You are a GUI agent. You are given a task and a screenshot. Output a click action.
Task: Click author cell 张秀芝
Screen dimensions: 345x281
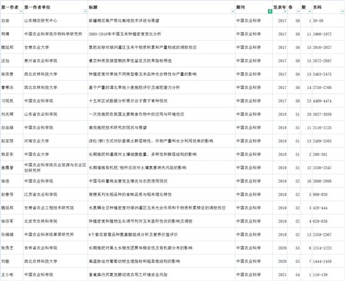coord(12,248)
